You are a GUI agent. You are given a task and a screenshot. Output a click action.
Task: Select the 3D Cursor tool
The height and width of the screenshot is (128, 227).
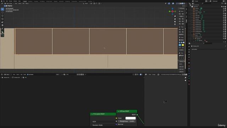(x=2, y=12)
